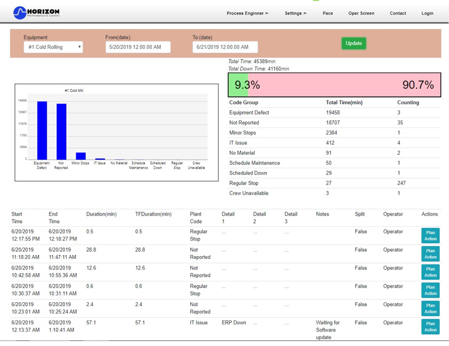
Task: Click the ERP Down detail cell
Action: (x=234, y=323)
